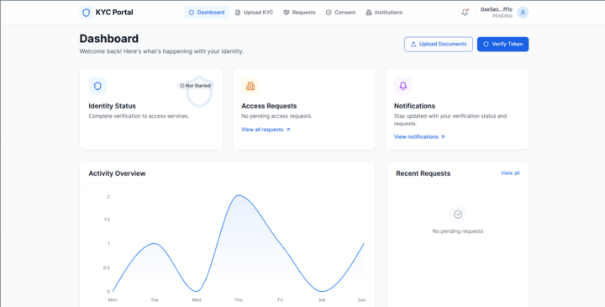Click the Fri label on chart axis
The height and width of the screenshot is (307, 605).
pos(280,299)
